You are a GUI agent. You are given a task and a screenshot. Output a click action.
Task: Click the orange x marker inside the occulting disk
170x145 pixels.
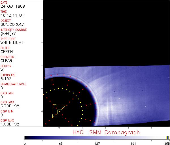[76, 96]
